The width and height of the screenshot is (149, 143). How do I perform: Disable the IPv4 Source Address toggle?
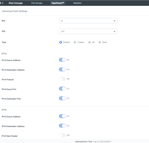click(x=62, y=60)
